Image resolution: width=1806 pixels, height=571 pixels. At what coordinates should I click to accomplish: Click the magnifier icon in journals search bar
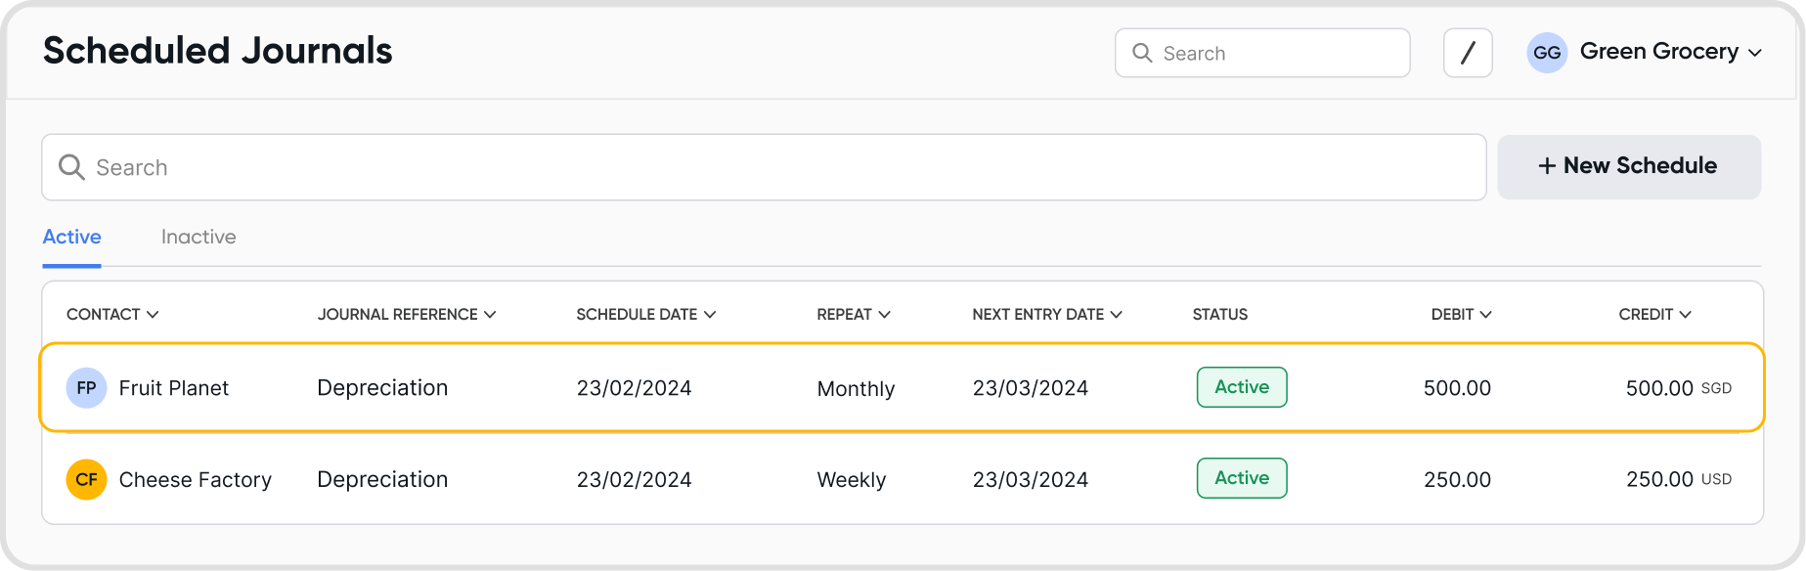point(71,167)
